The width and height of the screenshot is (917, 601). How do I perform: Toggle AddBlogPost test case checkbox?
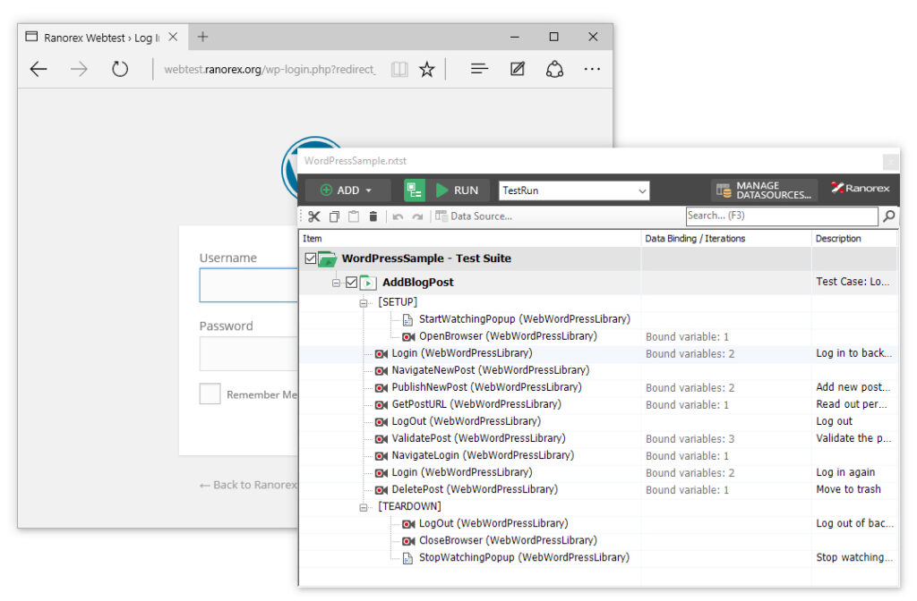point(351,283)
